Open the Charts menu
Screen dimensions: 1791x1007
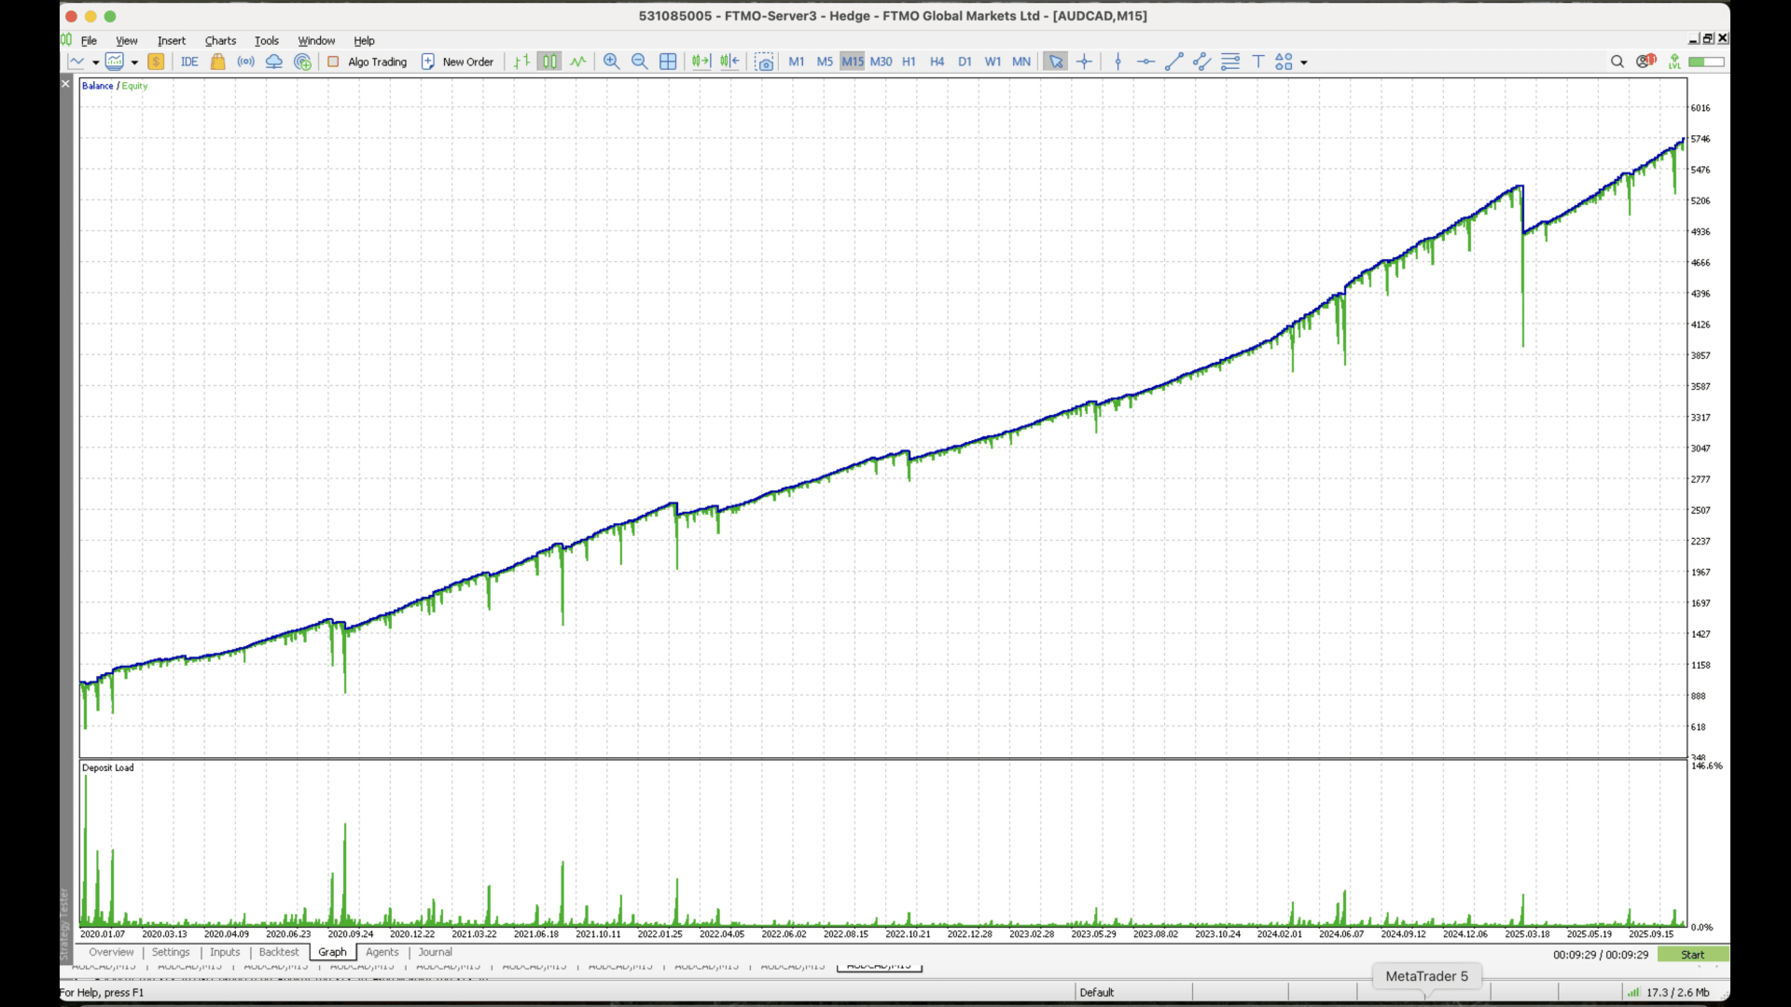(x=220, y=40)
